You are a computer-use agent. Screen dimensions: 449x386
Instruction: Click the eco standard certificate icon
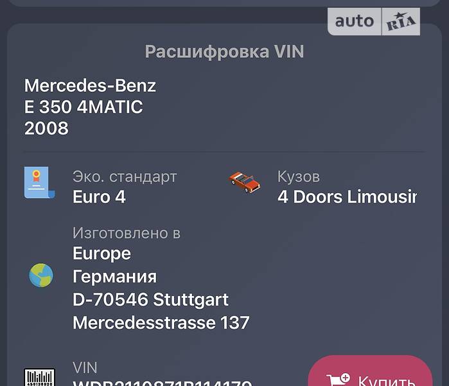pyautogui.click(x=40, y=183)
